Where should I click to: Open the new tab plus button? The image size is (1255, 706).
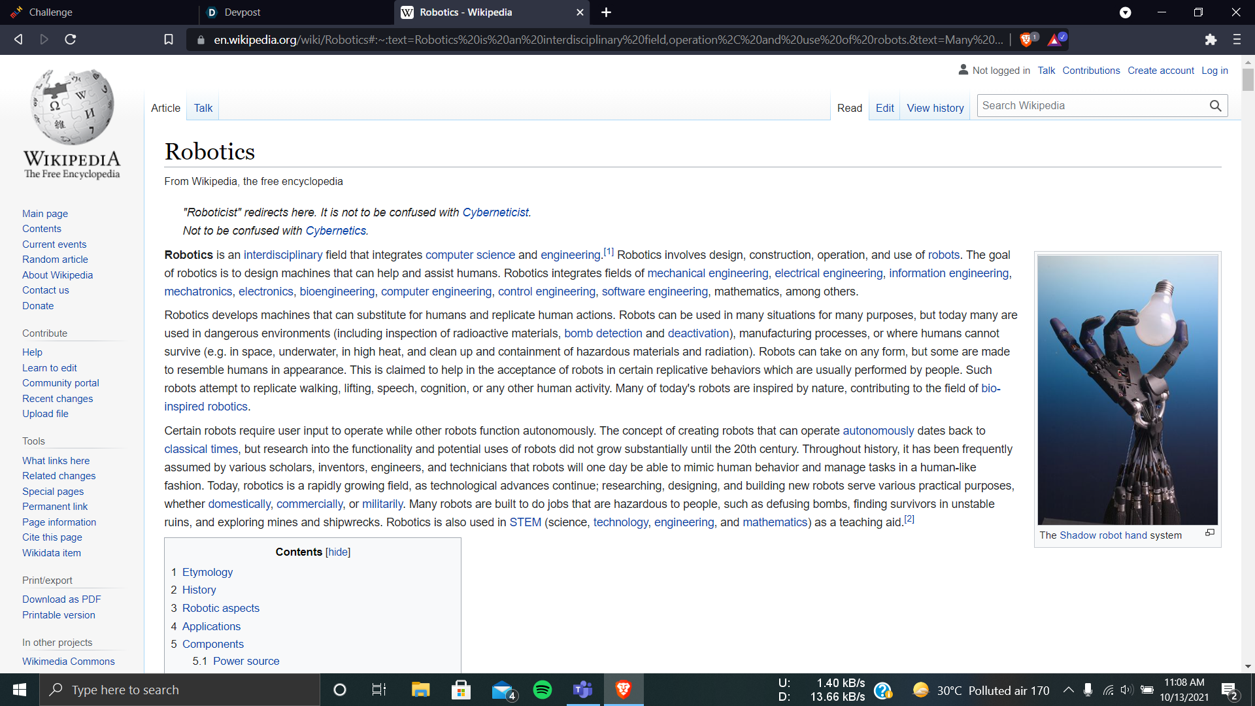click(x=606, y=12)
